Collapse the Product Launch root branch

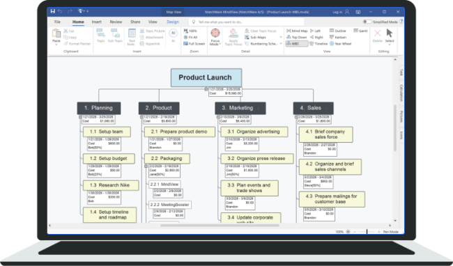pos(206,89)
